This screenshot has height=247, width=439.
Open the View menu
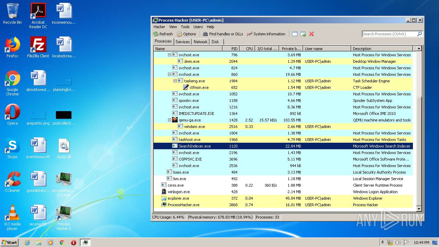coord(173,27)
